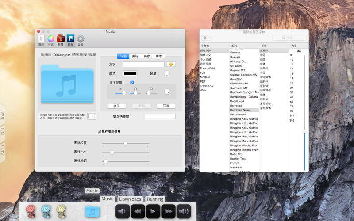Switch to the 高级 advanced segmented tab

147,56
